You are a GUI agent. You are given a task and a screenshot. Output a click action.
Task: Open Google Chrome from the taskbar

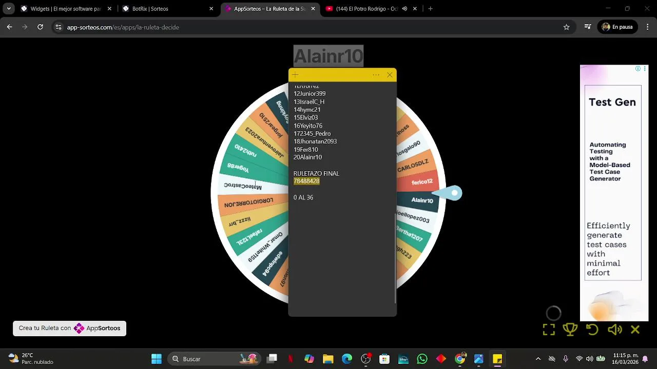click(x=460, y=359)
